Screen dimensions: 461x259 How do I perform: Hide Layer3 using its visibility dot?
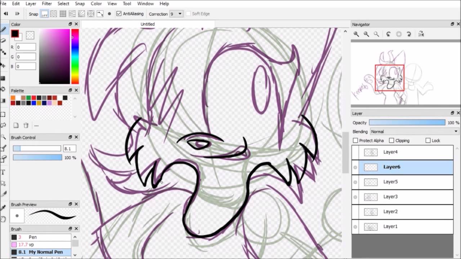(355, 197)
